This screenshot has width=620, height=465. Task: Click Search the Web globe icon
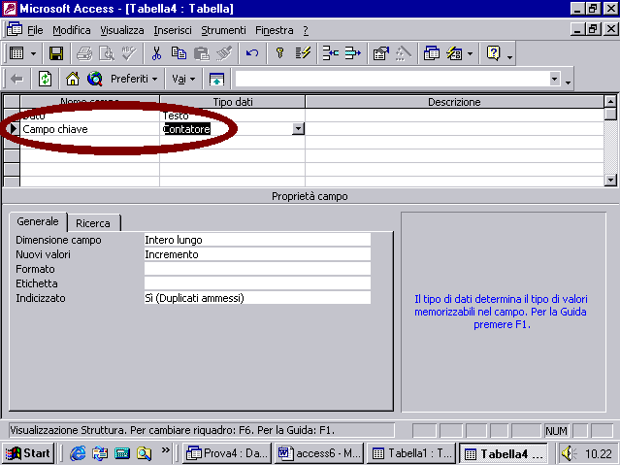[95, 79]
